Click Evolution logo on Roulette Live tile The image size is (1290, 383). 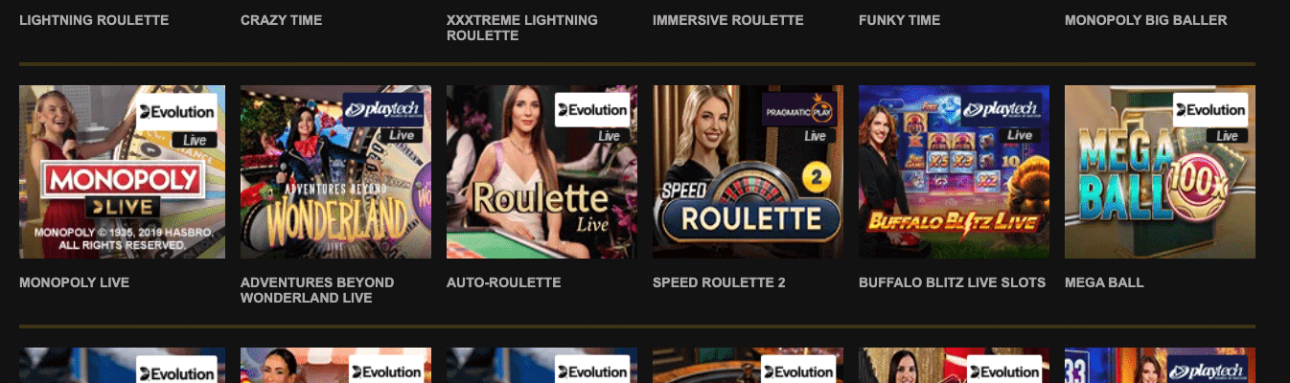592,110
